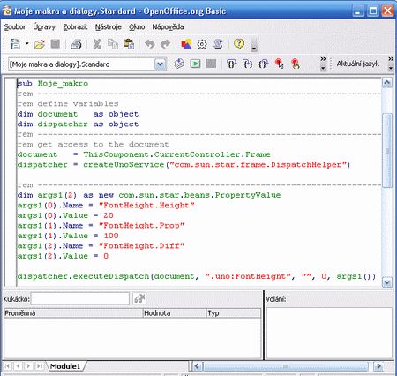Click the Kukátko watch input field
The width and height of the screenshot is (397, 376).
[80, 298]
